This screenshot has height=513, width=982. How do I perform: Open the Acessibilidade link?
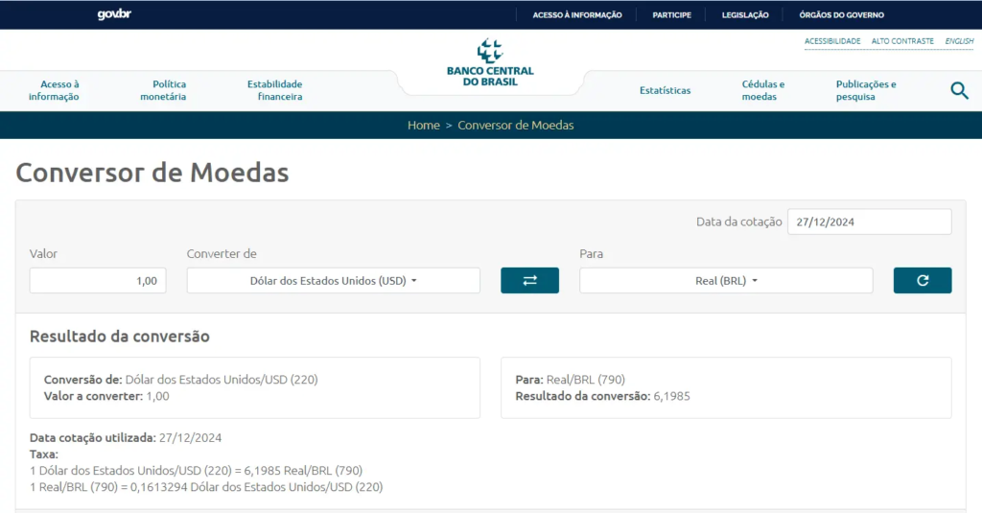click(832, 41)
